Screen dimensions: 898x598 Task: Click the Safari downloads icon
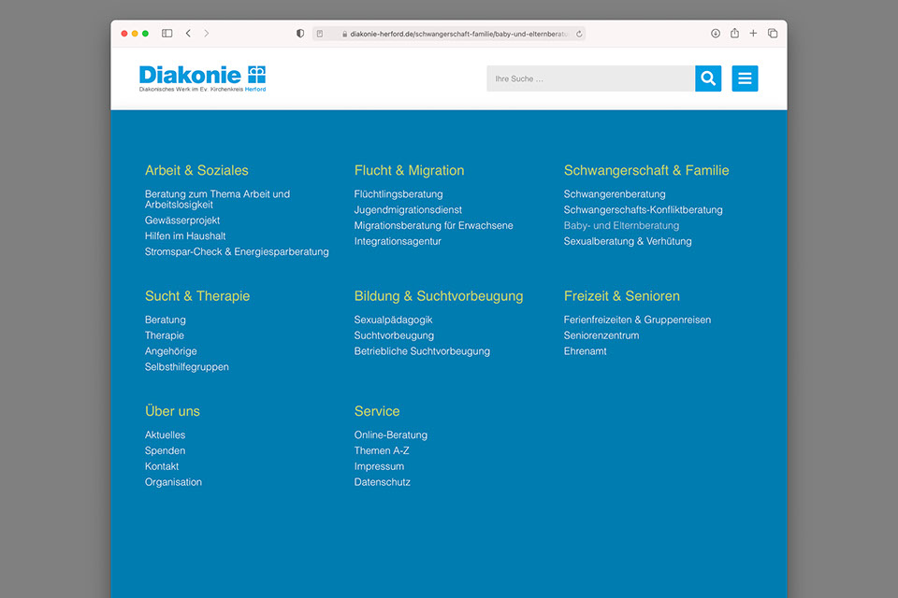coord(716,34)
